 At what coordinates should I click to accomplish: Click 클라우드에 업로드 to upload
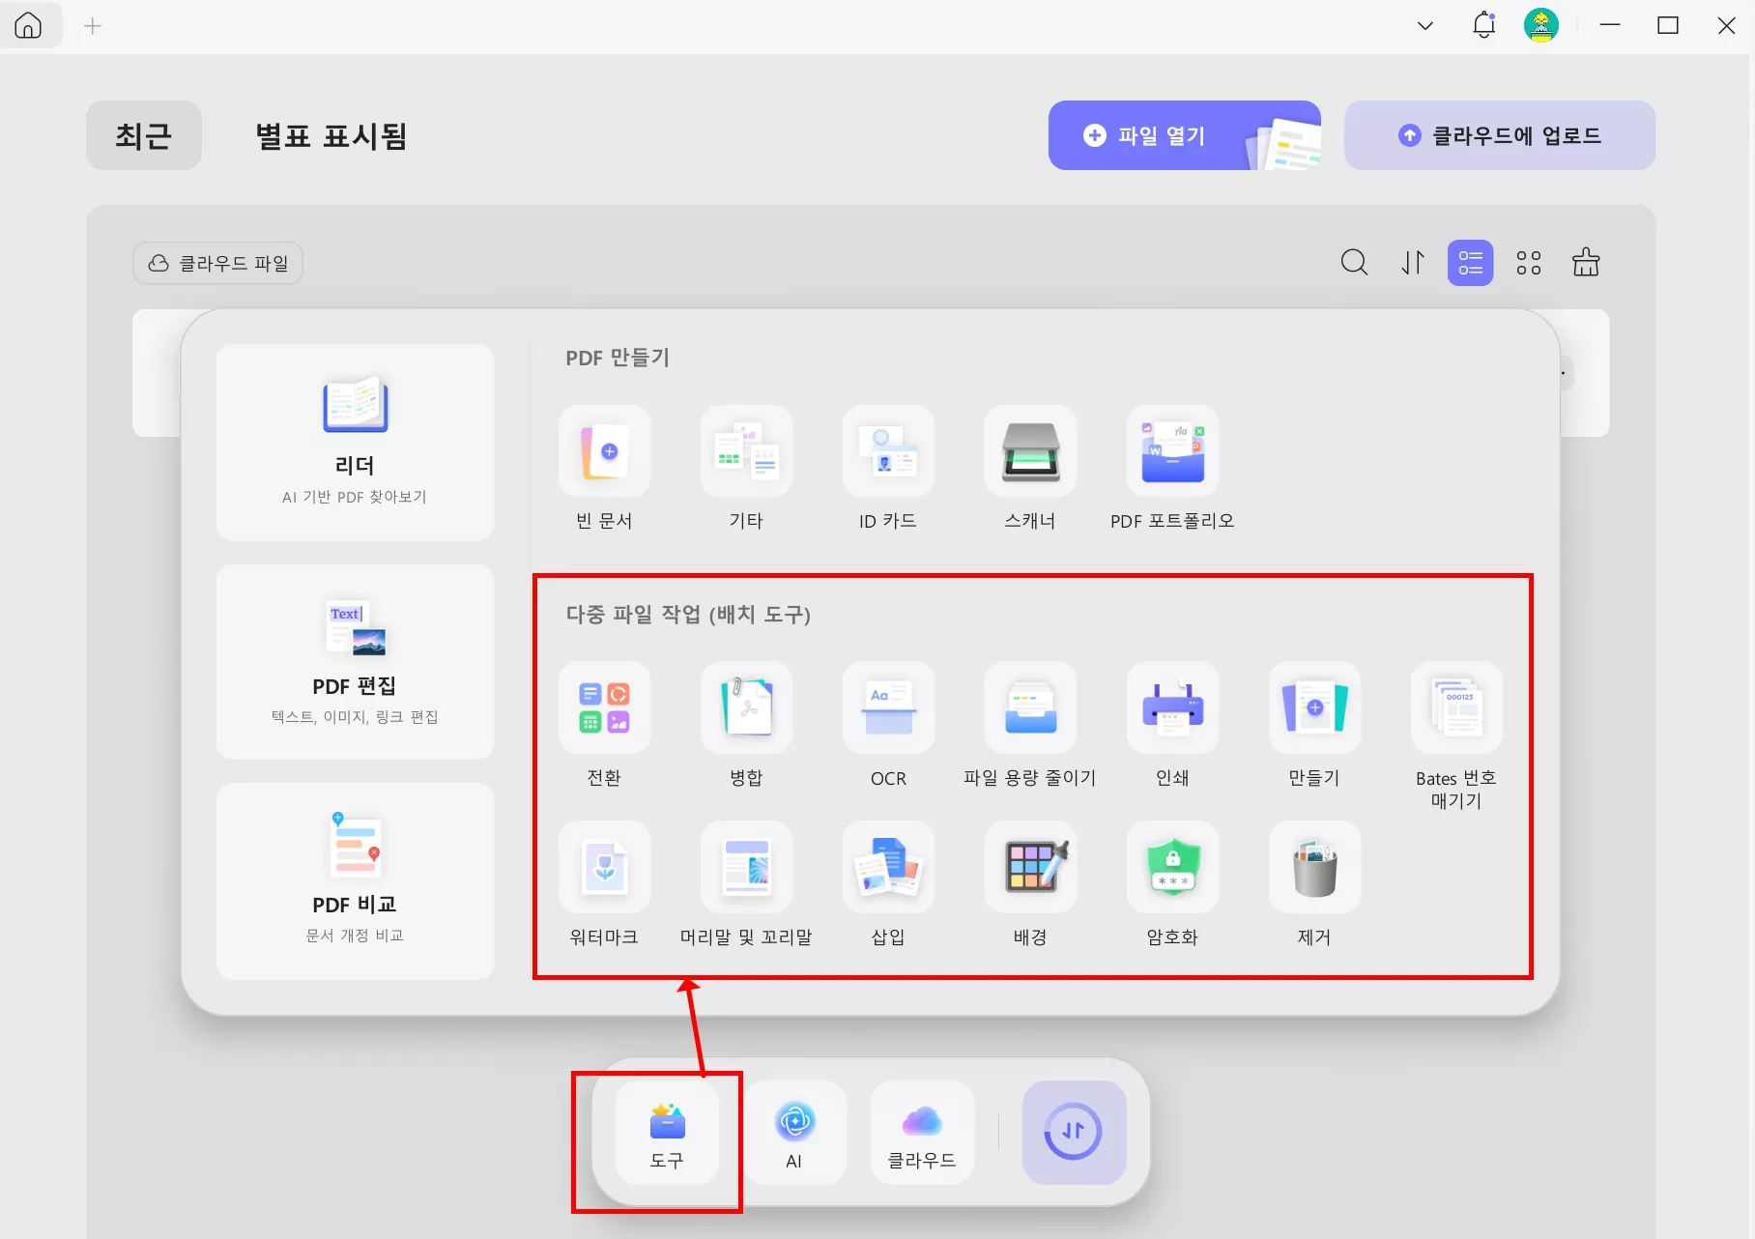tap(1499, 135)
